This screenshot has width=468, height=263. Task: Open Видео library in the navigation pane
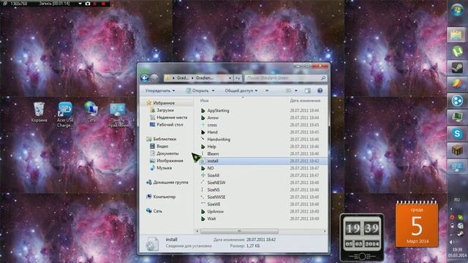click(x=162, y=146)
